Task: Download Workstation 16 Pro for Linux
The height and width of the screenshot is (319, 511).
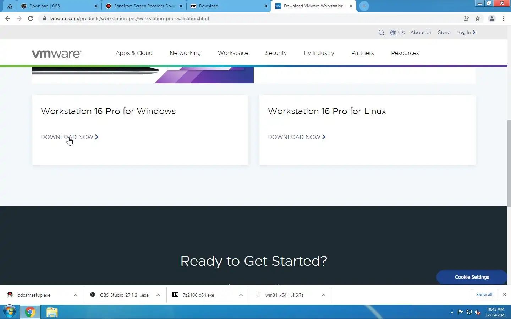Action: pos(297,137)
